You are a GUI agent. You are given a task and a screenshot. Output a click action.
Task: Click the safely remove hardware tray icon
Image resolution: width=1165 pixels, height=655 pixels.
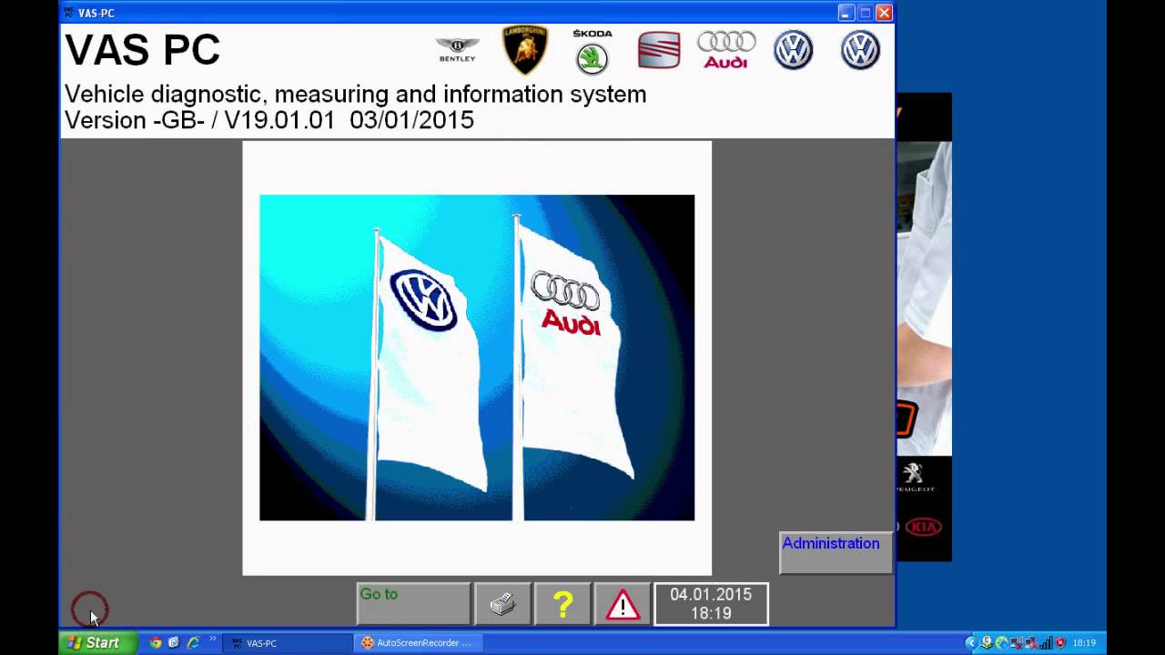pos(987,643)
